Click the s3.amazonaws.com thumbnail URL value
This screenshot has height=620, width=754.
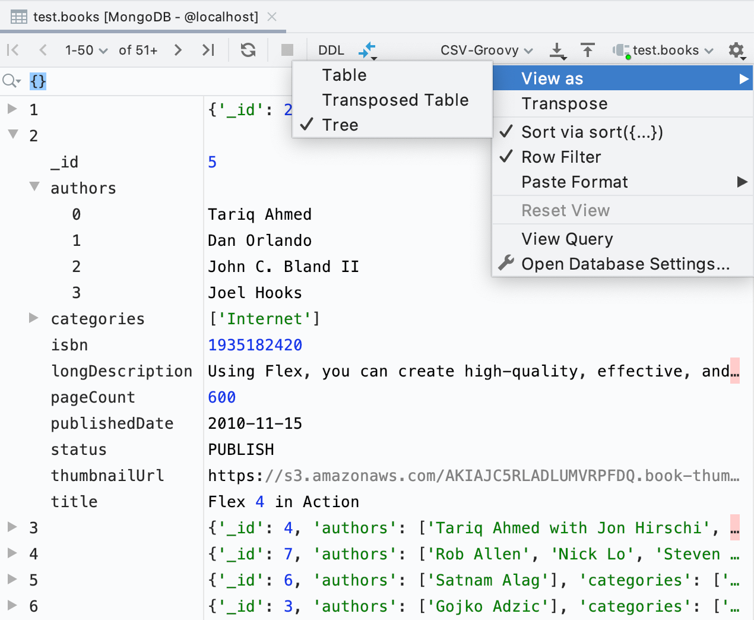click(474, 476)
